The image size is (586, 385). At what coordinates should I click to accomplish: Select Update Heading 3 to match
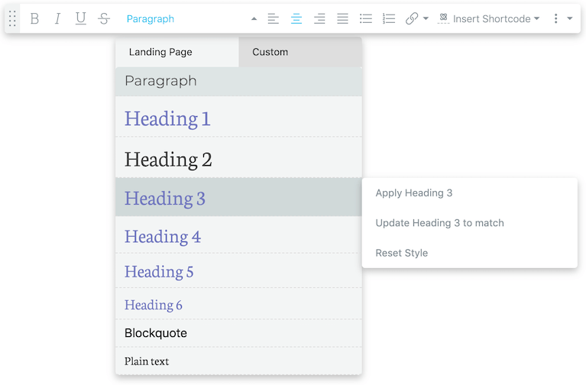pyautogui.click(x=439, y=223)
